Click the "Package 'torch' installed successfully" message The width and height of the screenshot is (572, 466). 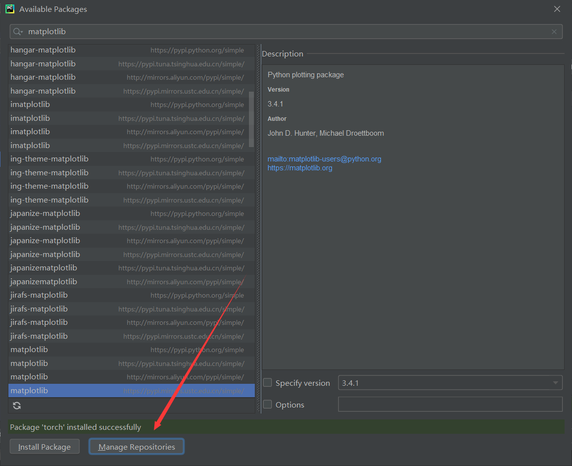tap(76, 427)
